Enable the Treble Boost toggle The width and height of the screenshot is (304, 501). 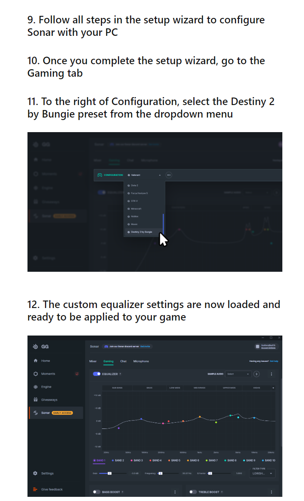click(x=193, y=492)
